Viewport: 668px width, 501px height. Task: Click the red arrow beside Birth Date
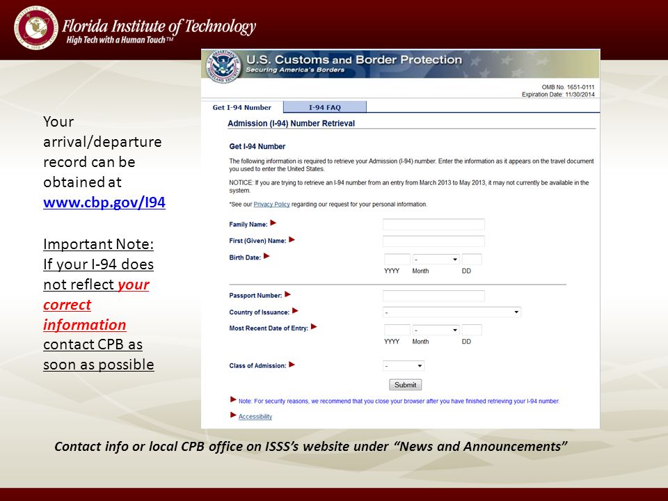click(x=267, y=256)
